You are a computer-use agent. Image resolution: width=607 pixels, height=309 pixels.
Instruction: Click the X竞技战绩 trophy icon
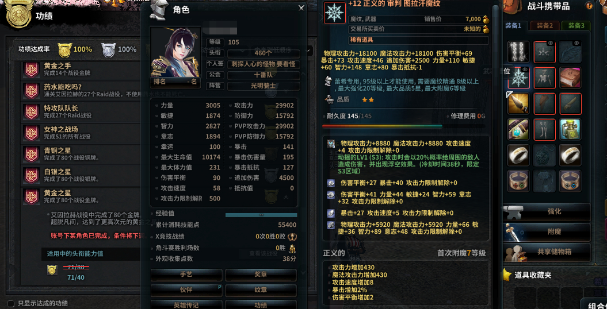tap(292, 237)
